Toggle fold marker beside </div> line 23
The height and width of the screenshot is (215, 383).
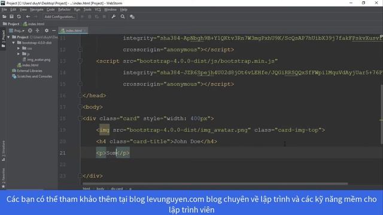pos(80,176)
